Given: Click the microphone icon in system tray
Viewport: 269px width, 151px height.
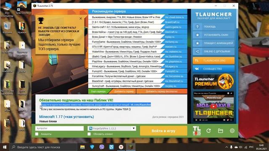Looking at the screenshot, I should click(231, 147).
